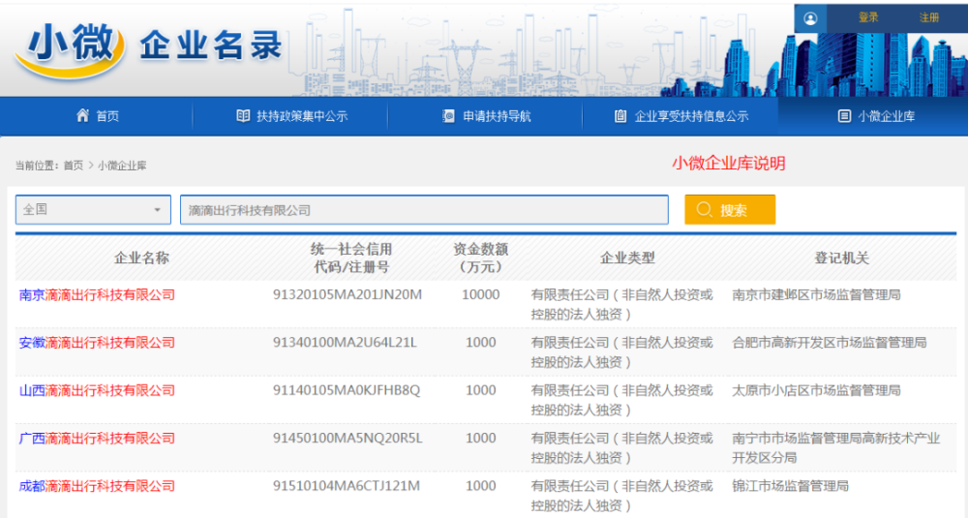The image size is (968, 518).
Task: Click the orange 搜索 button
Action: point(730,210)
